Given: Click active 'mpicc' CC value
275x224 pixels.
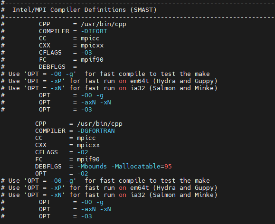Looking at the screenshot, I should click(x=86, y=138).
